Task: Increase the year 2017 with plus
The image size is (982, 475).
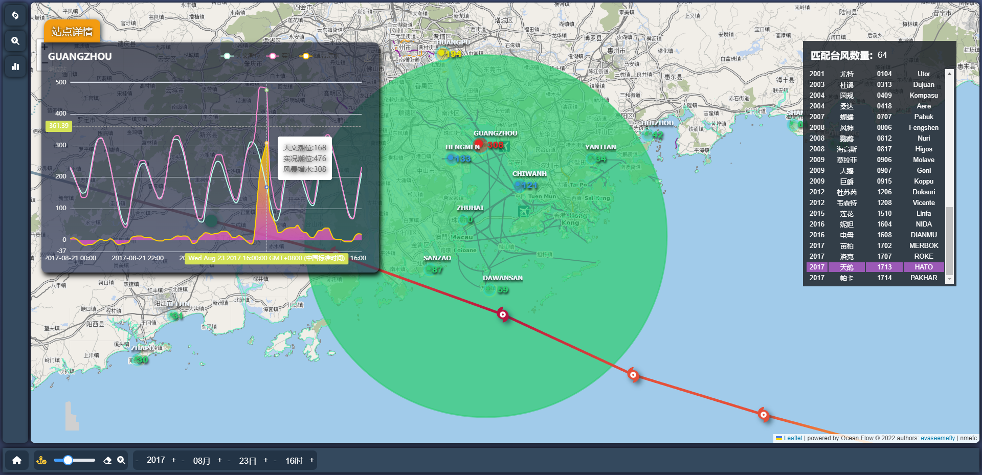Action: (x=173, y=460)
